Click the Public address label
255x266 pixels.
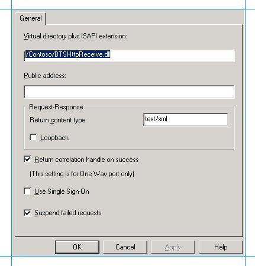pyautogui.click(x=45, y=76)
